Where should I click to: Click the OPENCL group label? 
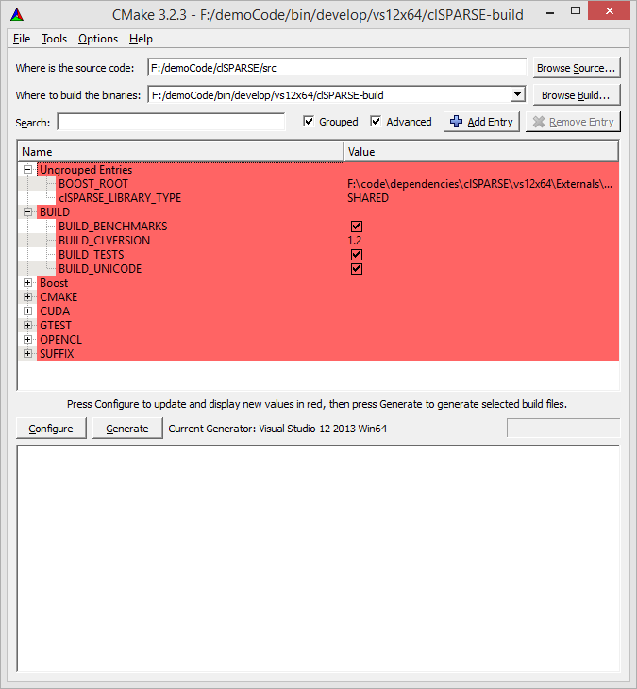tap(61, 339)
